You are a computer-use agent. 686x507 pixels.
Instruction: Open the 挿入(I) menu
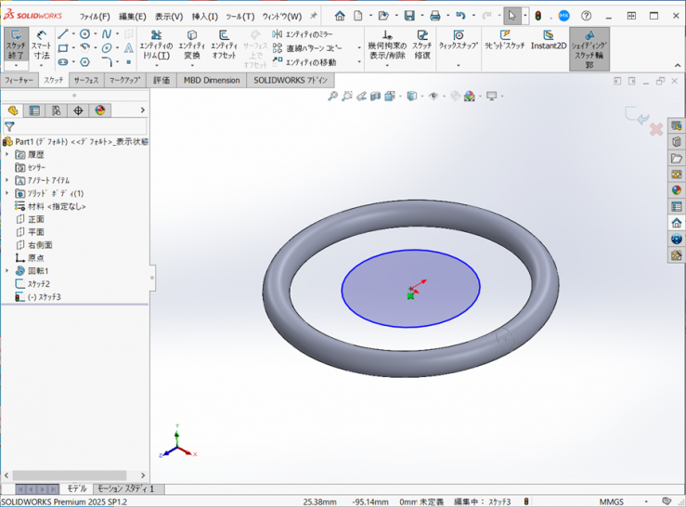click(x=204, y=16)
